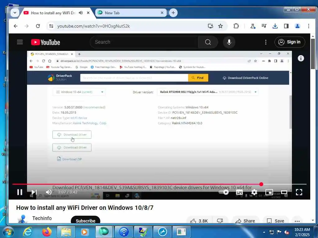Open video settings gear
318x238 pixels.
tap(254, 192)
